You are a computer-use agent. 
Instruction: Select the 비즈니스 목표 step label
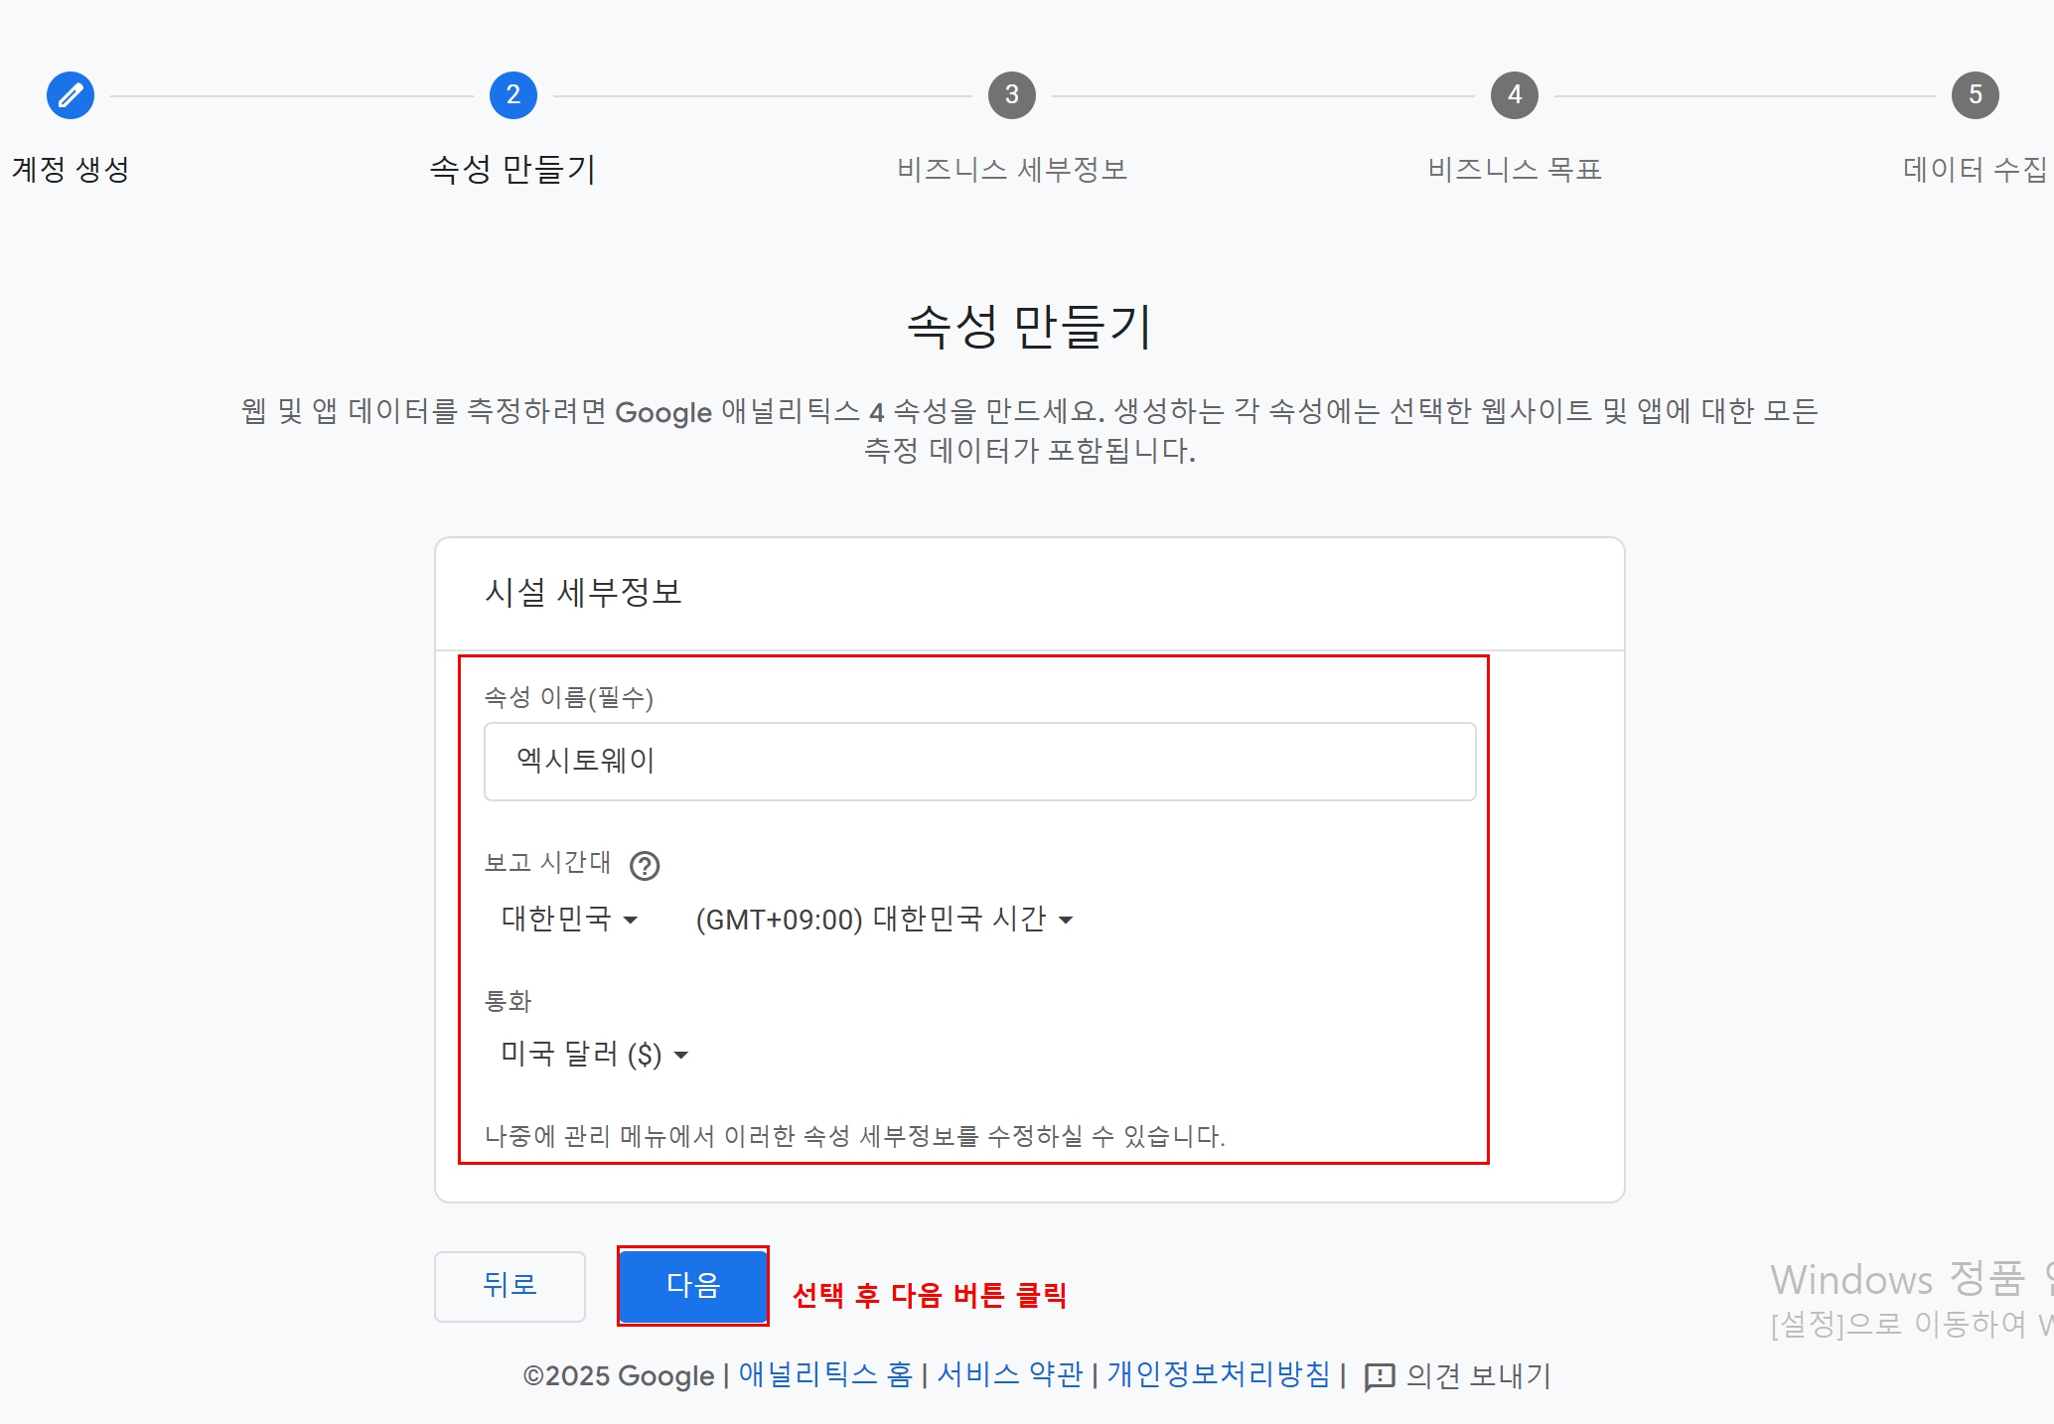click(x=1512, y=169)
